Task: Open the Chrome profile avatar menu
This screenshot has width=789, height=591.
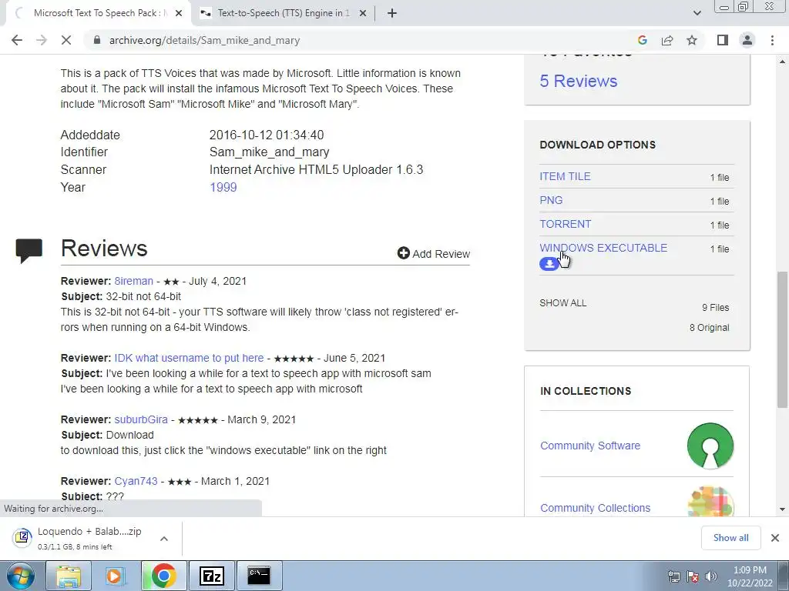Action: 747,40
